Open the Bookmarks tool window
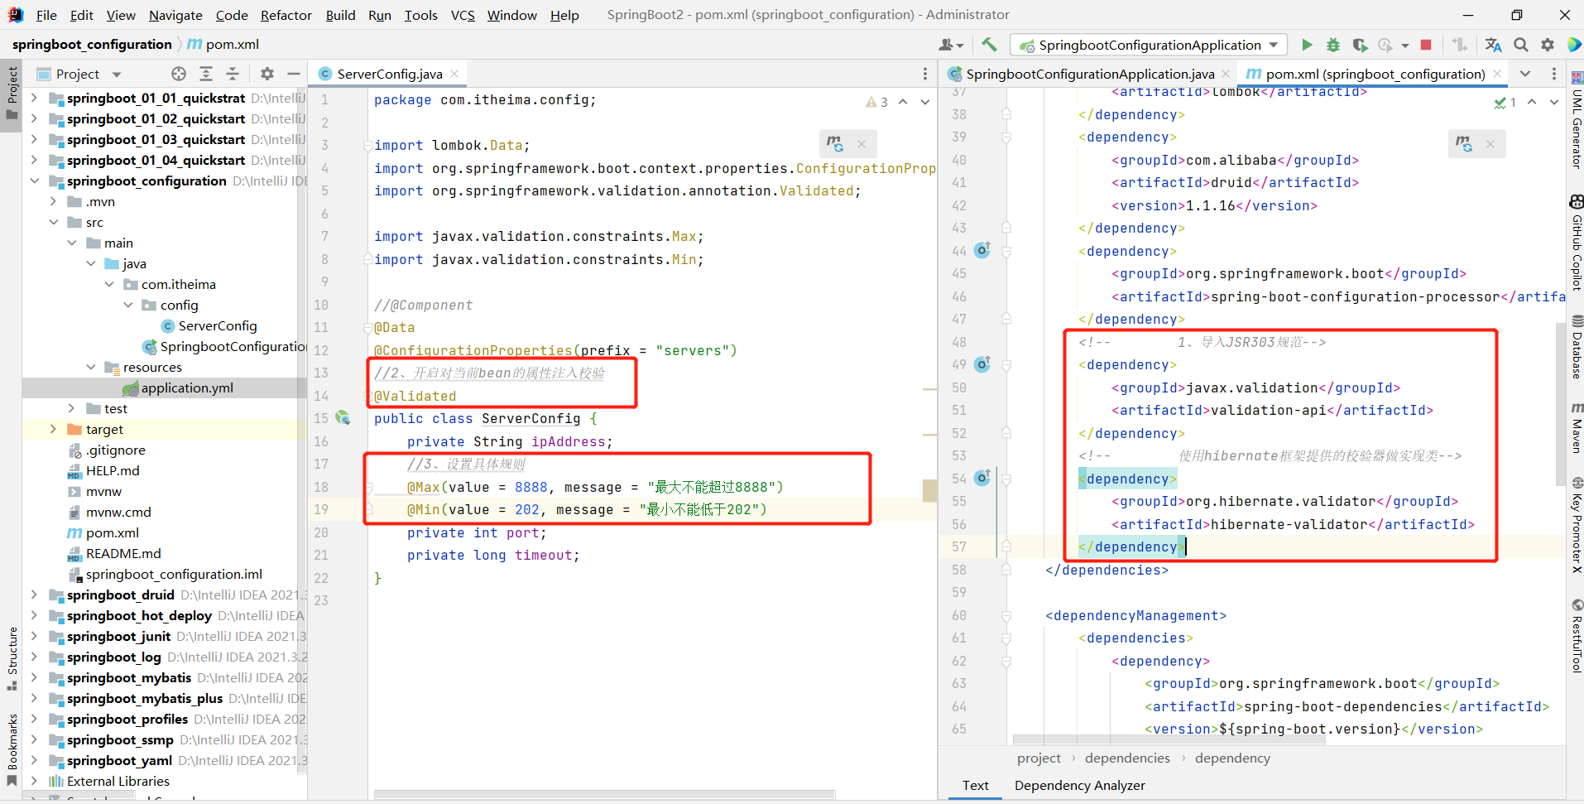This screenshot has width=1584, height=804. click(12, 750)
